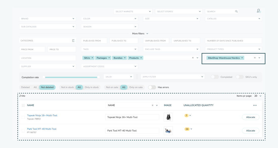Viewport: 278px width, 148px height.
Task: Switch to the Not on sale filter
Action: pyautogui.click(x=112, y=87)
